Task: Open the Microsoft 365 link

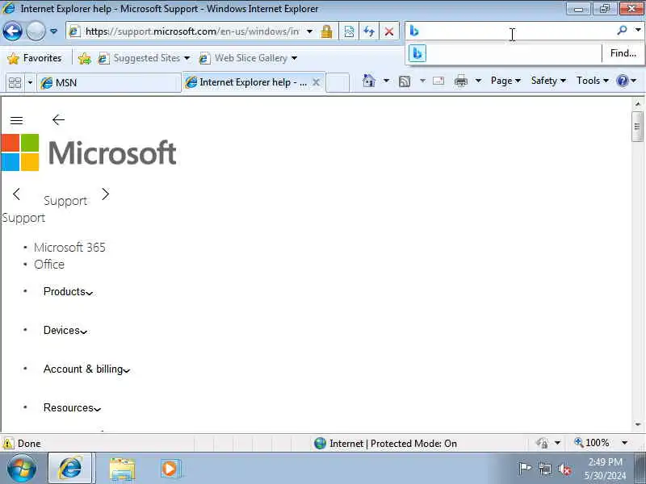Action: tap(69, 248)
